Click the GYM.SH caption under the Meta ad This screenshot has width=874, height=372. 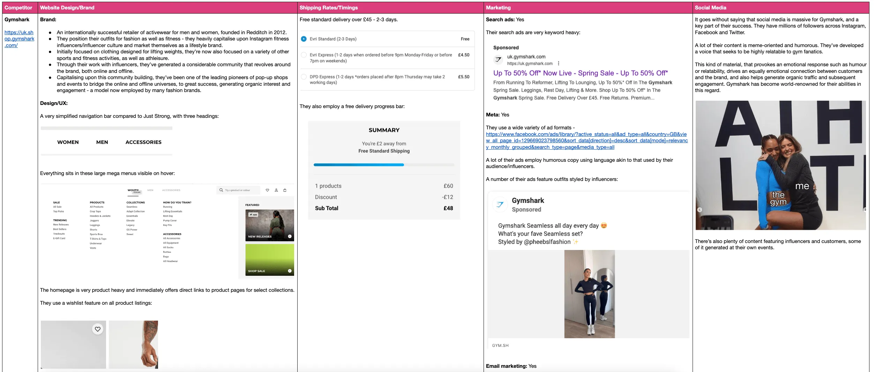pos(500,346)
